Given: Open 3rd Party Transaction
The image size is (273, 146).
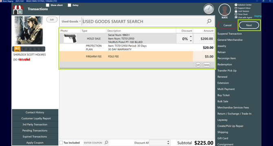Looking at the screenshot, I should (35, 125).
